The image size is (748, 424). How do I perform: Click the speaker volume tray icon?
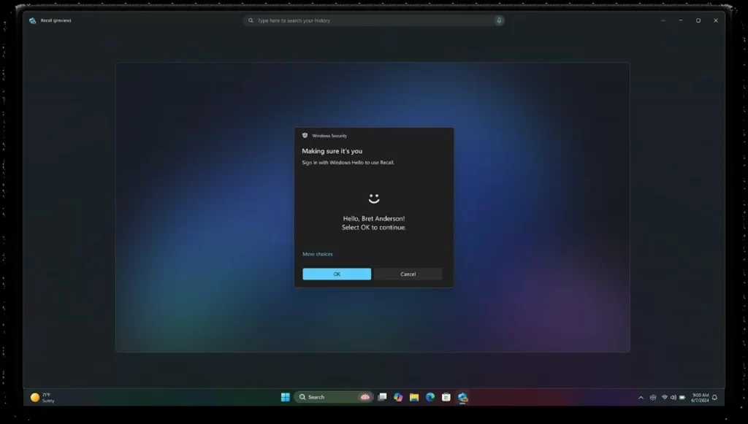pos(673,398)
